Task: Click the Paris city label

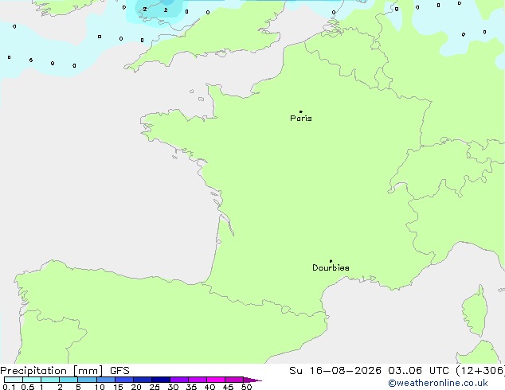Action: point(301,119)
